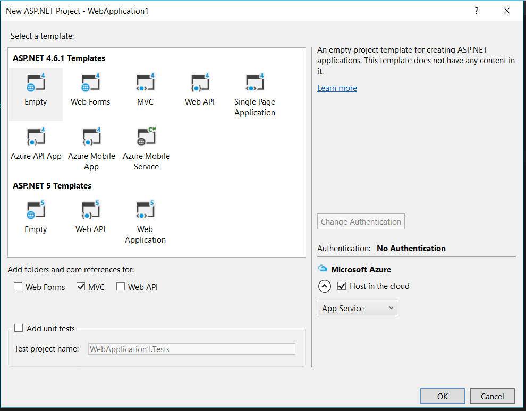Select the ASP.NET 5 Web Application template
This screenshot has height=411, width=526.
tap(145, 211)
